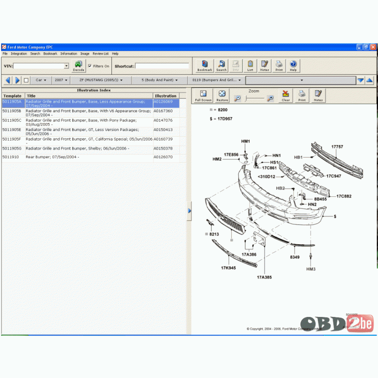Tick the empty checkbox beside the arrows
Screen dimensions: 378x378
click(26, 80)
